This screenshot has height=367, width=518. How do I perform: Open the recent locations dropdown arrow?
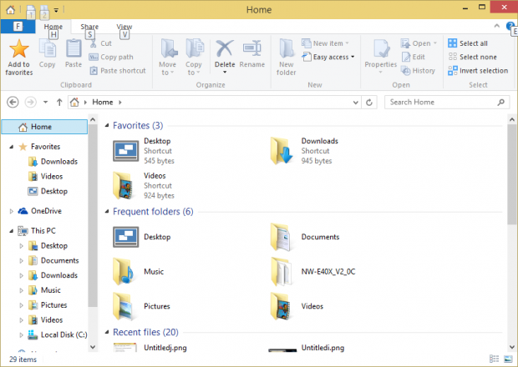(46, 103)
